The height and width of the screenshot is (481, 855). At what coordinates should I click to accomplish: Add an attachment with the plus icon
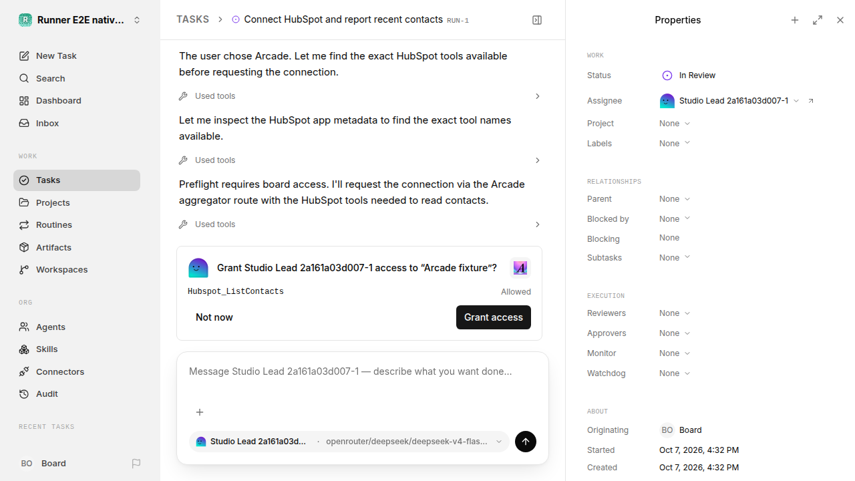point(200,412)
